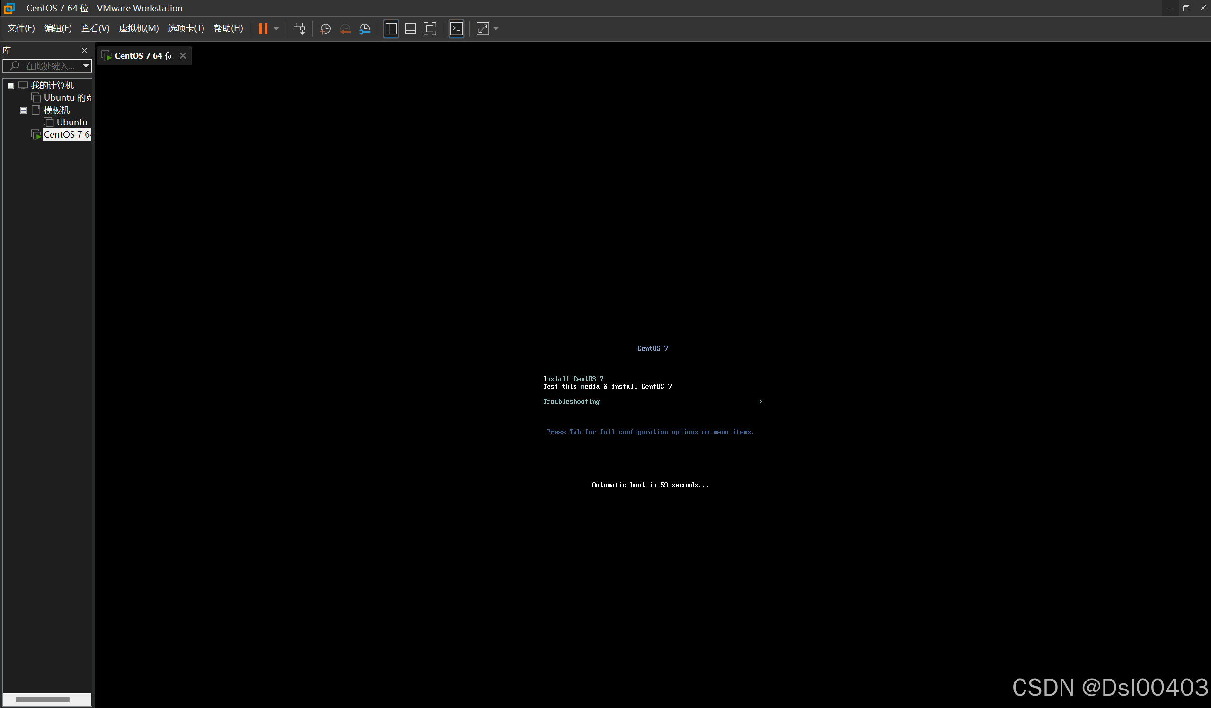Restore down the VMware window
Viewport: 1211px width, 708px height.
1186,8
